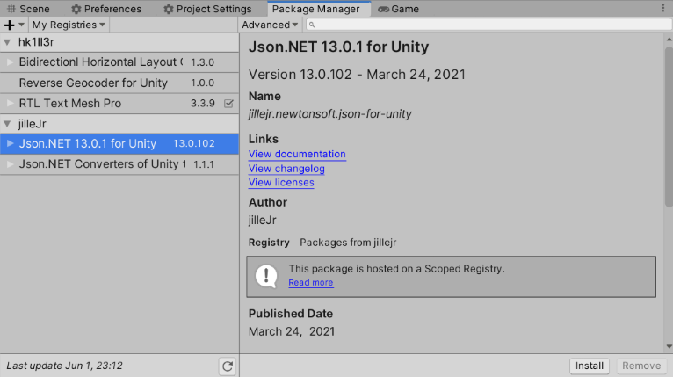The height and width of the screenshot is (377, 673).
Task: Click the Last update Jun 1, 23:12 status
Action: pyautogui.click(x=64, y=366)
